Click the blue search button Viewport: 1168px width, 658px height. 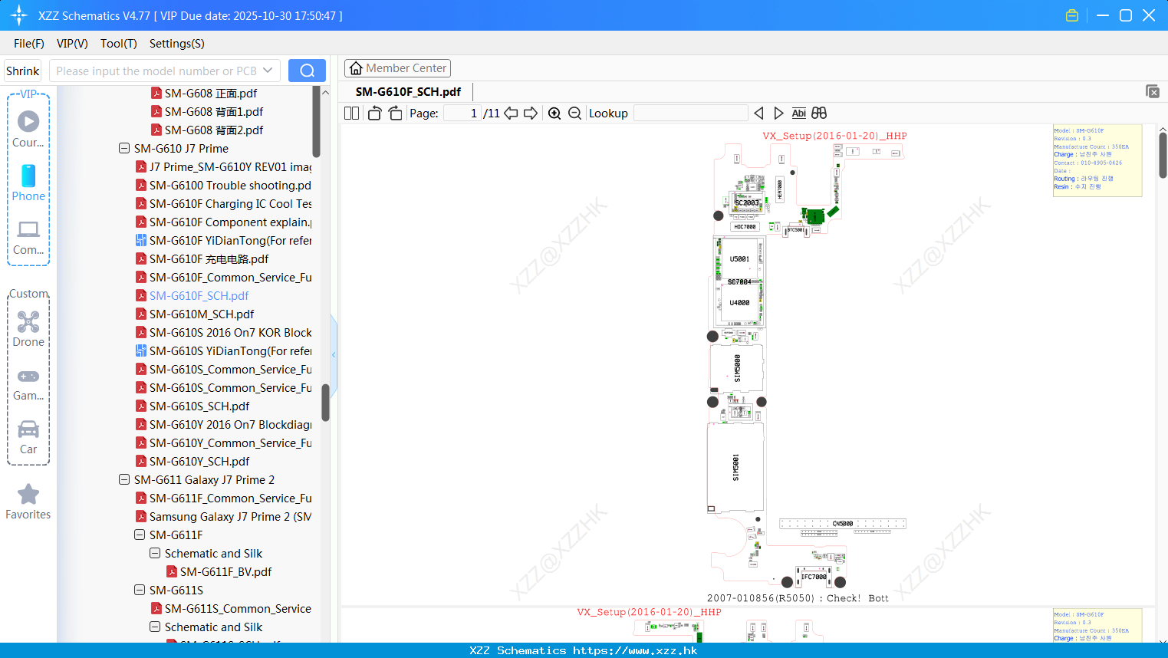(x=307, y=71)
